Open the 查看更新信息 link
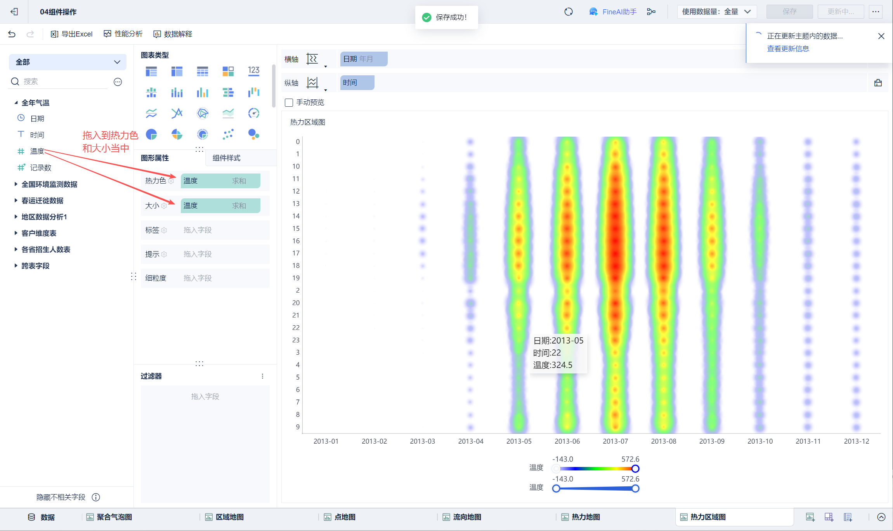The width and height of the screenshot is (893, 531). tap(788, 49)
